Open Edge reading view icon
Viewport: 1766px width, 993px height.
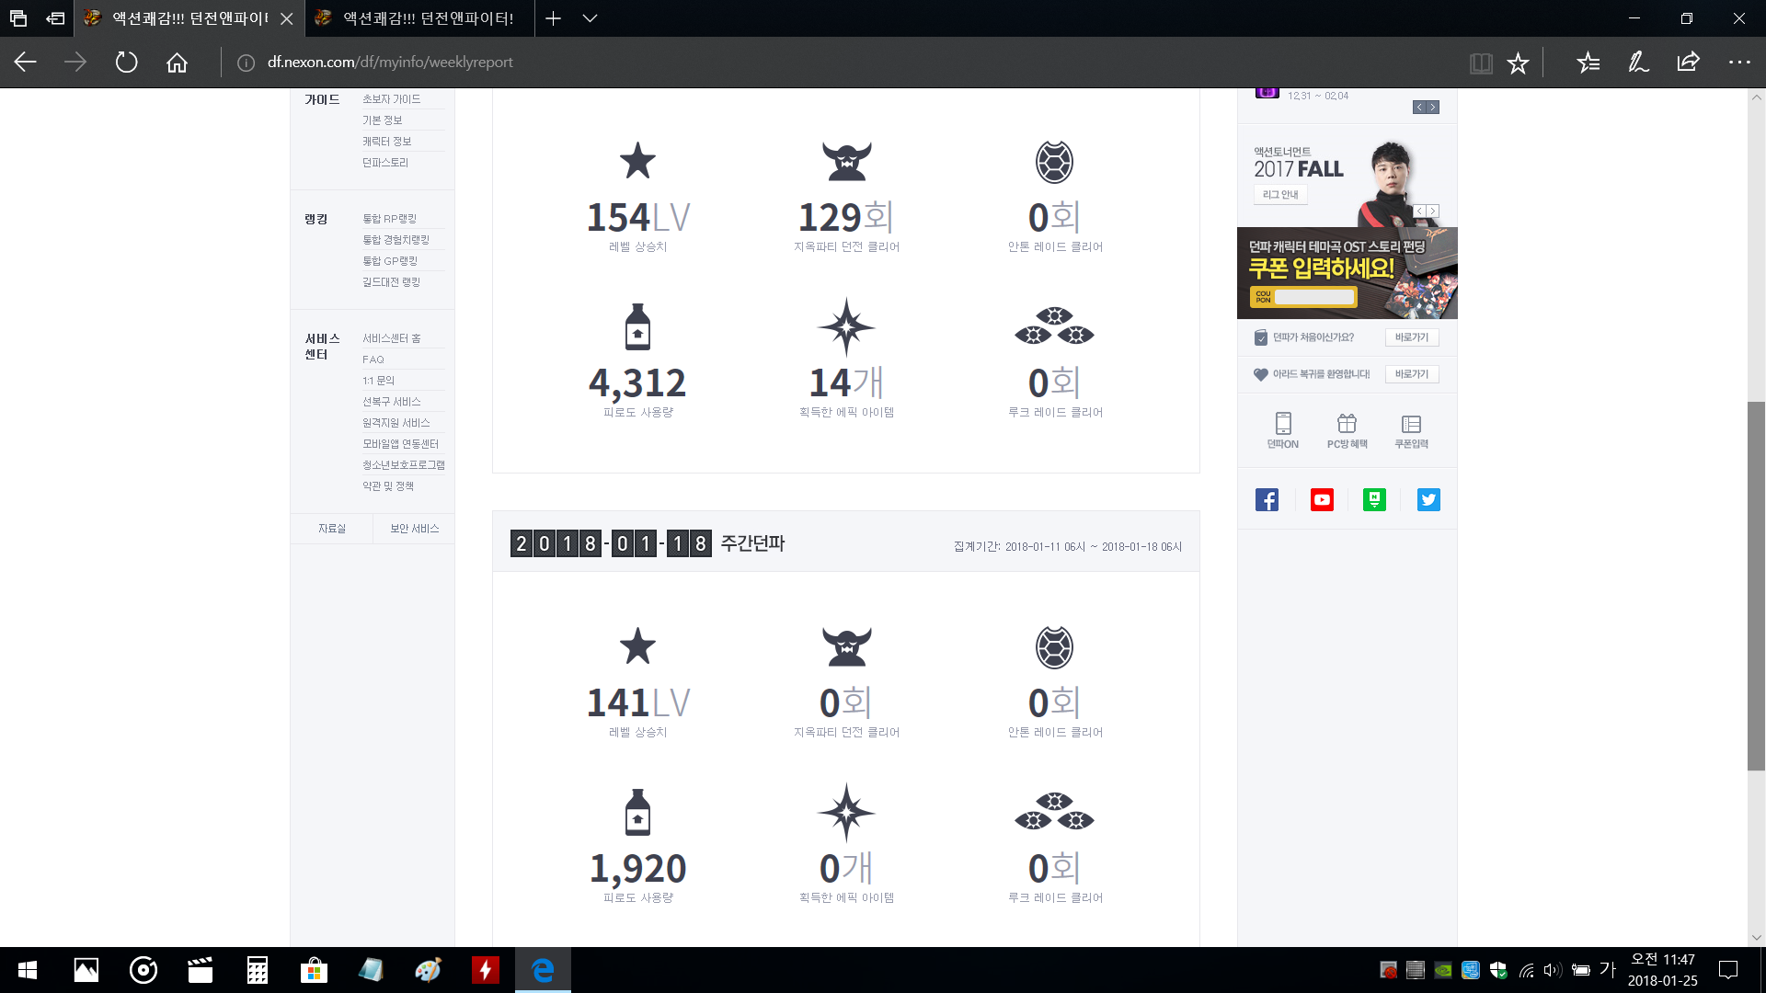coord(1480,63)
